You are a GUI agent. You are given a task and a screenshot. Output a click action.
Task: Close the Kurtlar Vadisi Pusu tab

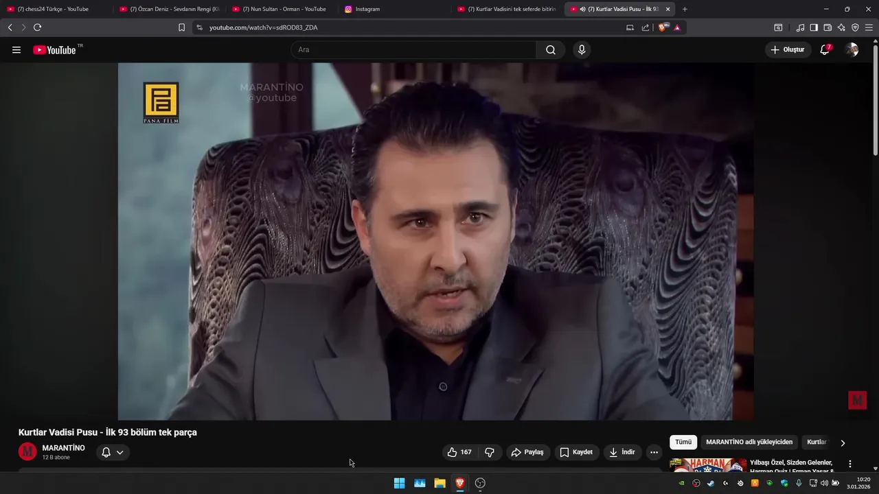tap(667, 9)
